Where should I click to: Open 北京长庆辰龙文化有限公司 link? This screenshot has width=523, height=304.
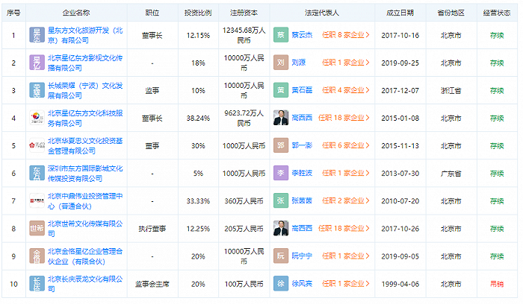point(85,284)
